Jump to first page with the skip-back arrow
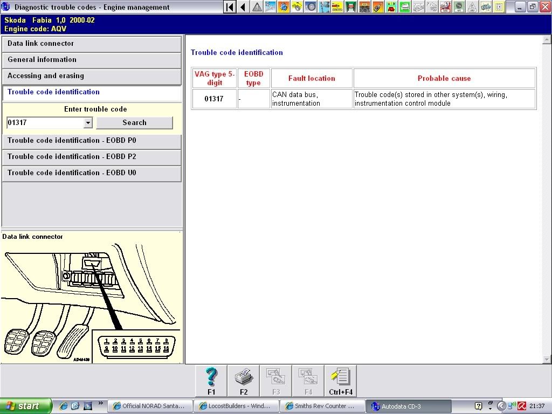Image resolution: width=552 pixels, height=414 pixels. click(230, 7)
